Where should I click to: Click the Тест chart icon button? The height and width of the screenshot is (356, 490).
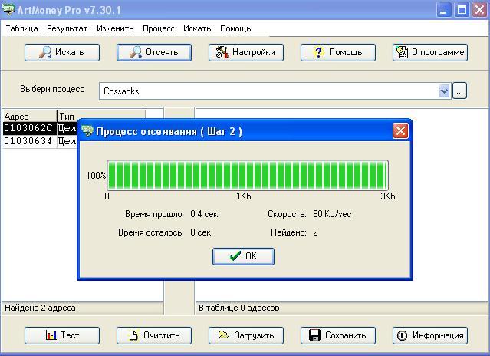(62, 335)
